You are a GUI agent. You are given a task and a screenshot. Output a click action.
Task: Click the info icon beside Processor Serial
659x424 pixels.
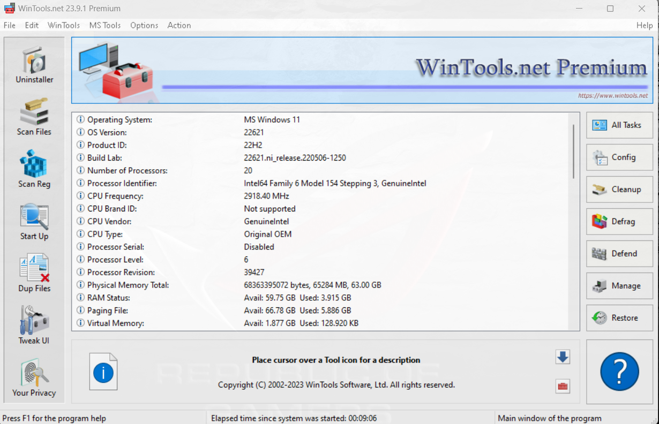[81, 247]
